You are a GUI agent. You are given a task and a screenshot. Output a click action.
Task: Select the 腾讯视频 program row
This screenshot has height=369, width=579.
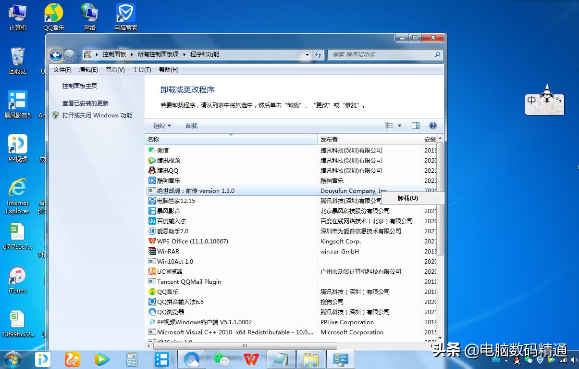(290, 161)
